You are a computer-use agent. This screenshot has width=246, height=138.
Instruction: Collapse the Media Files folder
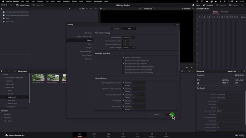pos(5,87)
